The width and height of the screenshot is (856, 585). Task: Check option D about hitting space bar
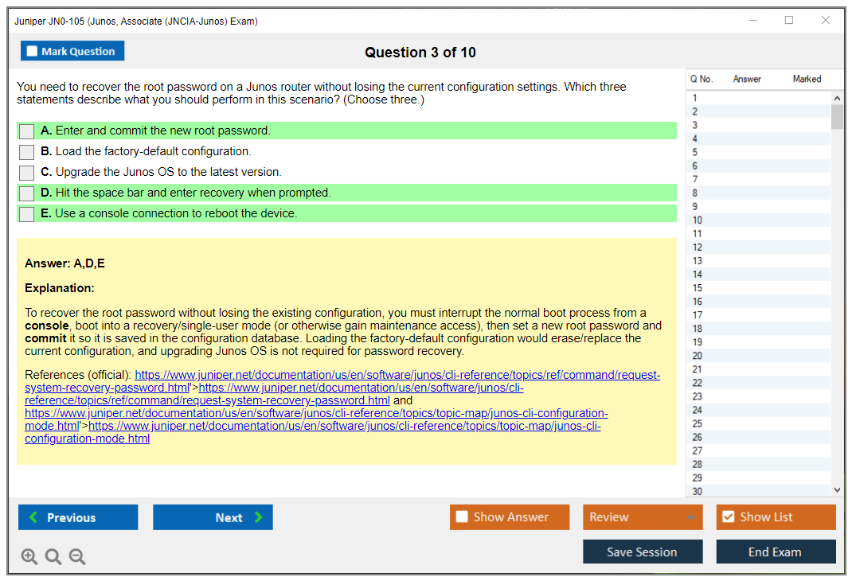pyautogui.click(x=26, y=193)
